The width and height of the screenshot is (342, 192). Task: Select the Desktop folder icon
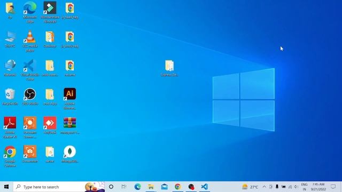50,39
